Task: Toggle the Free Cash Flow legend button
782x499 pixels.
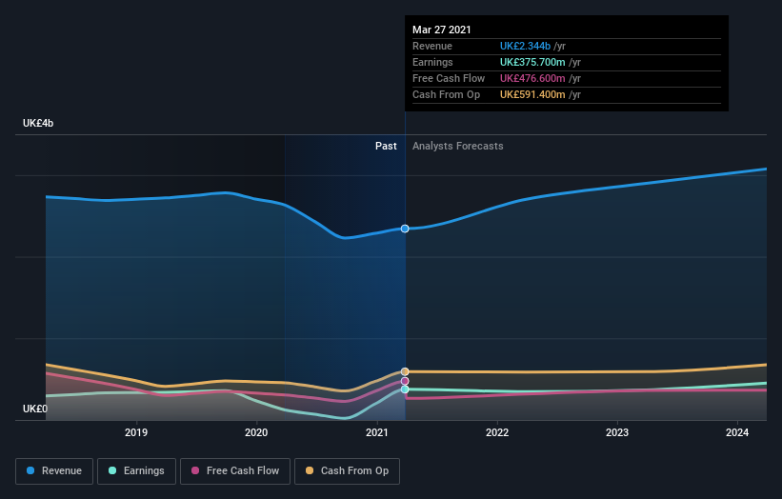Action: coord(235,471)
